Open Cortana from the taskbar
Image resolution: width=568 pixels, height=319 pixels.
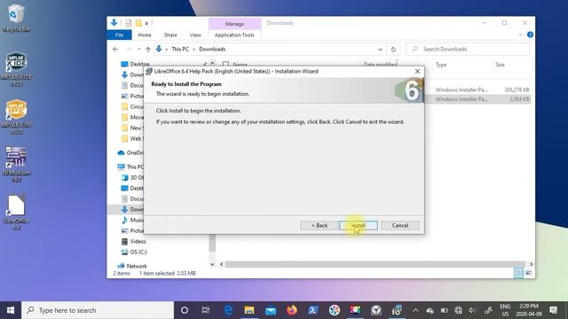coord(185,310)
